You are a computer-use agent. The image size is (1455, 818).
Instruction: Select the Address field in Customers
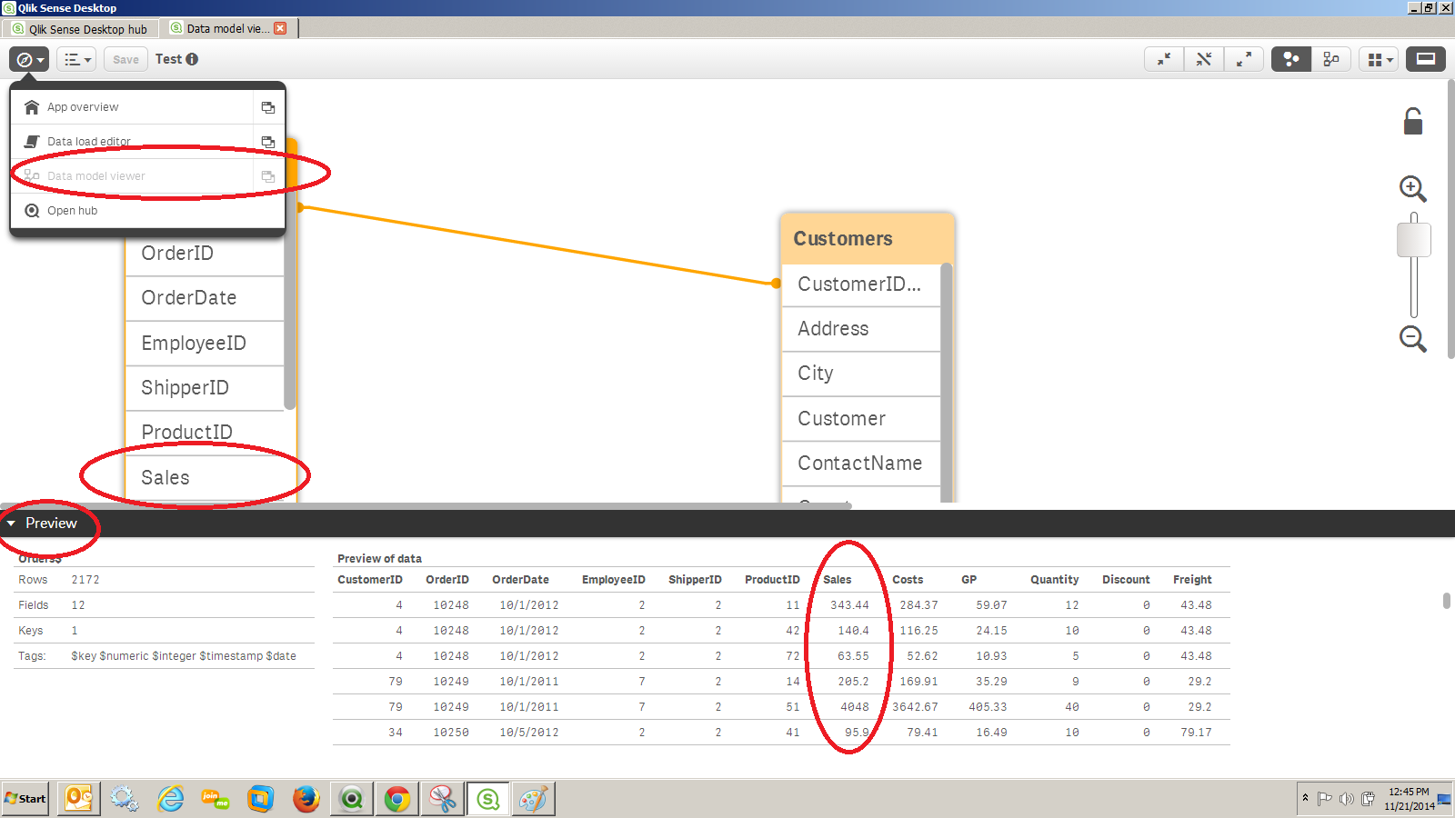coord(860,329)
